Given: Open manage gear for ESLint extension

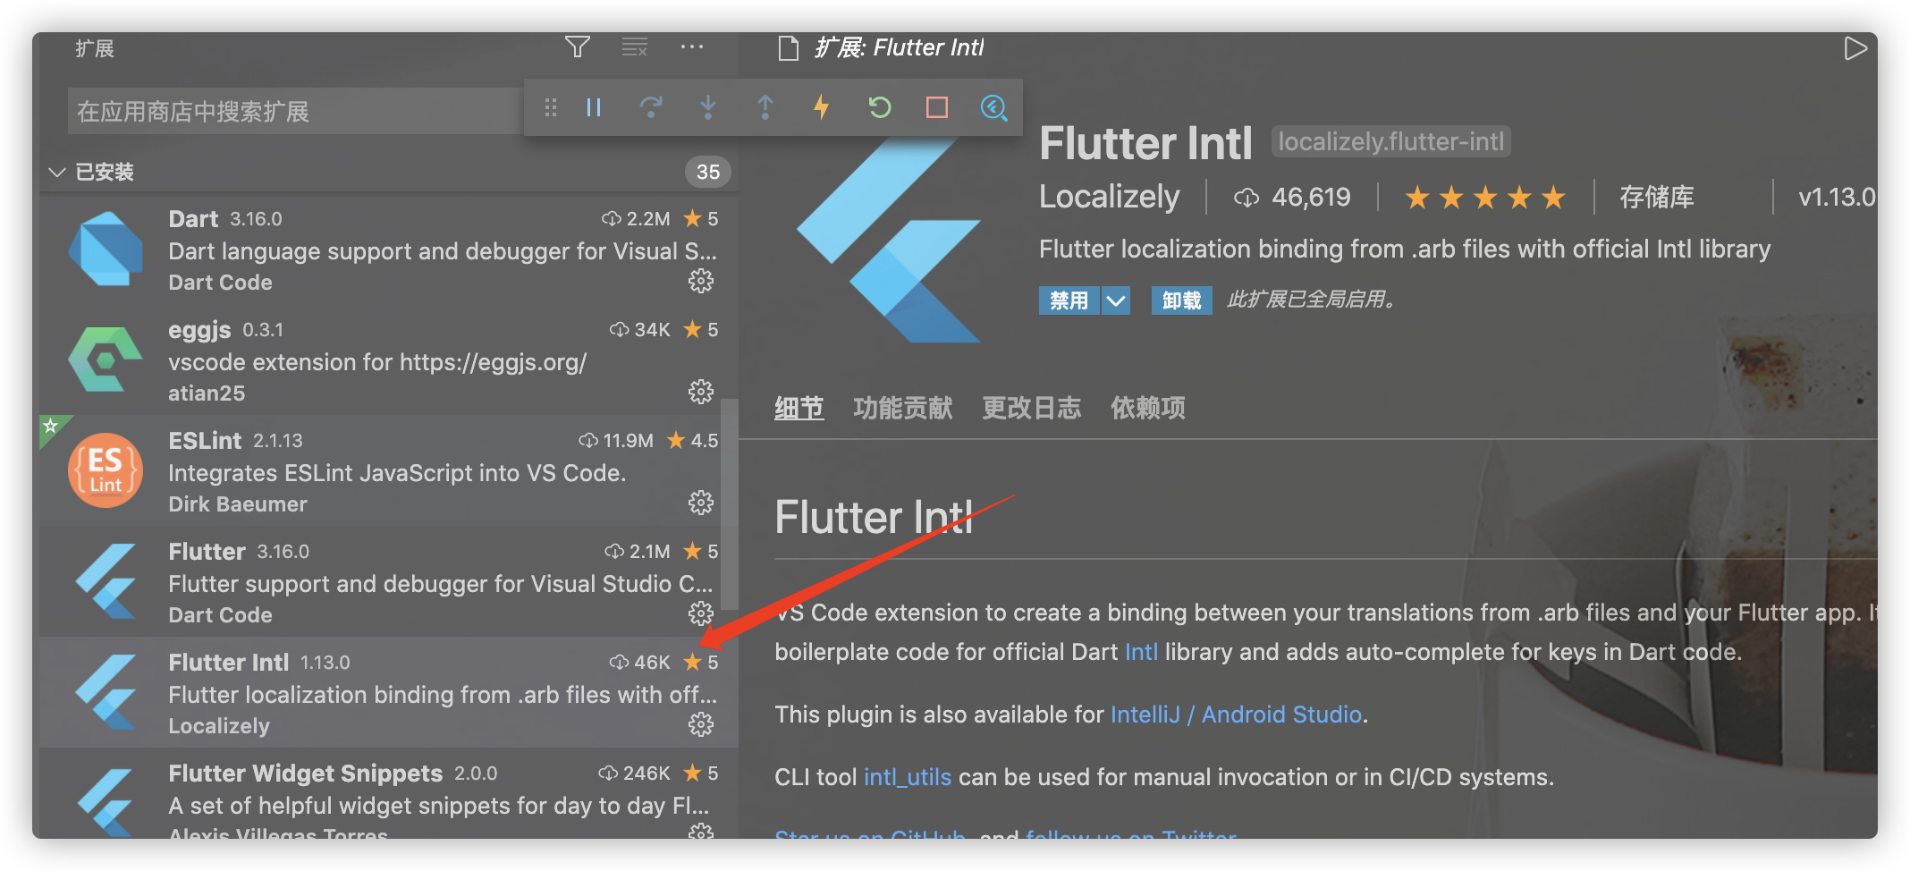Looking at the screenshot, I should coord(701,503).
